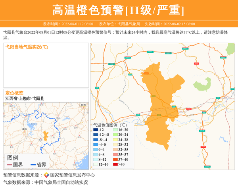Select the 20~24 green temperature swatch

115,135
